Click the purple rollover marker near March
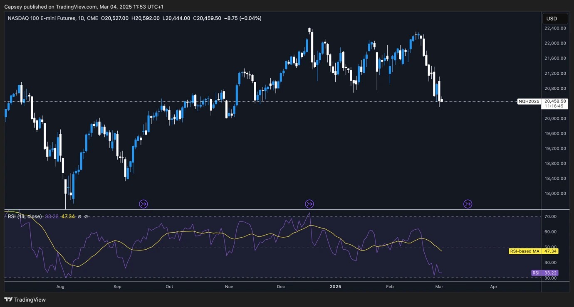This screenshot has height=307, width=574. [x=468, y=204]
